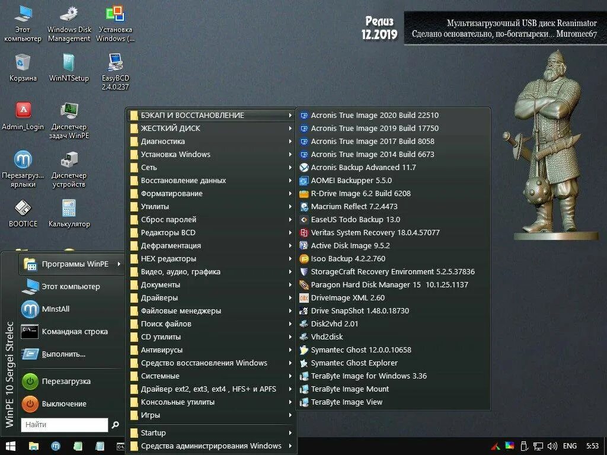Open Acronis True Image 2017 Build 8058
The image size is (607, 455).
point(393,141)
